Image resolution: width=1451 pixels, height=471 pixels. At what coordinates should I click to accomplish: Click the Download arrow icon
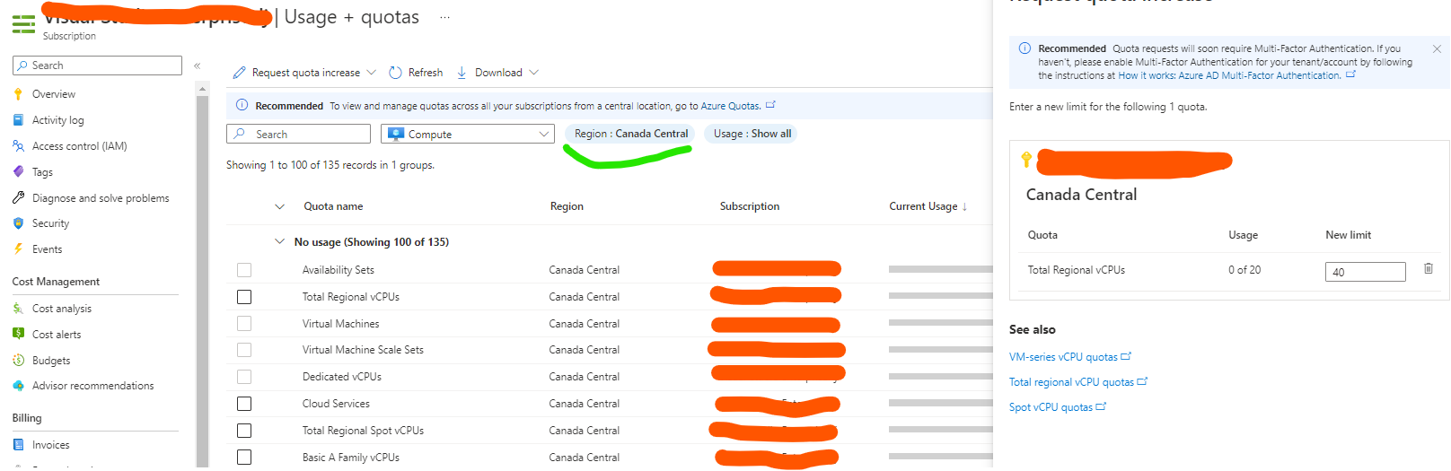(462, 73)
